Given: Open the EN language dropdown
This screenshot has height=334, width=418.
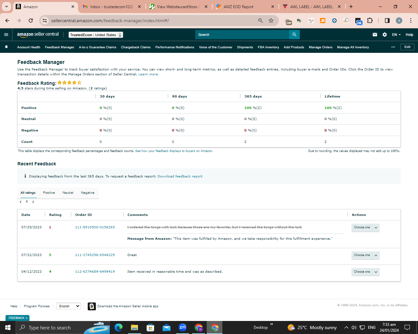Looking at the screenshot, I should [x=396, y=35].
